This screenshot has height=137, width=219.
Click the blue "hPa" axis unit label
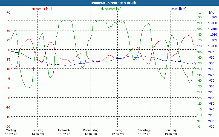[x=212, y=13]
